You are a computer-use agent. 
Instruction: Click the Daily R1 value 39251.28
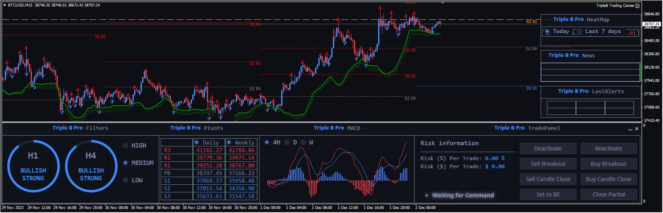click(208, 165)
